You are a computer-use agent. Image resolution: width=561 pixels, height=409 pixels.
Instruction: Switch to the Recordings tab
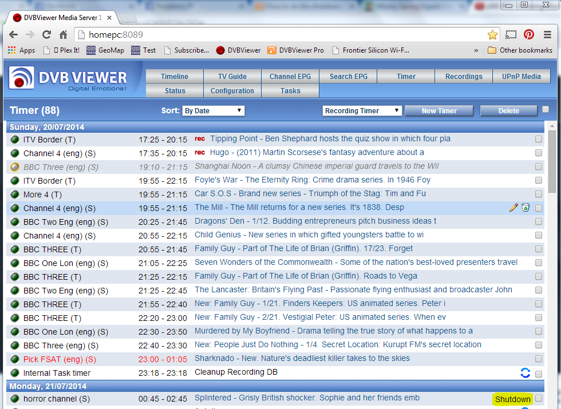(464, 77)
